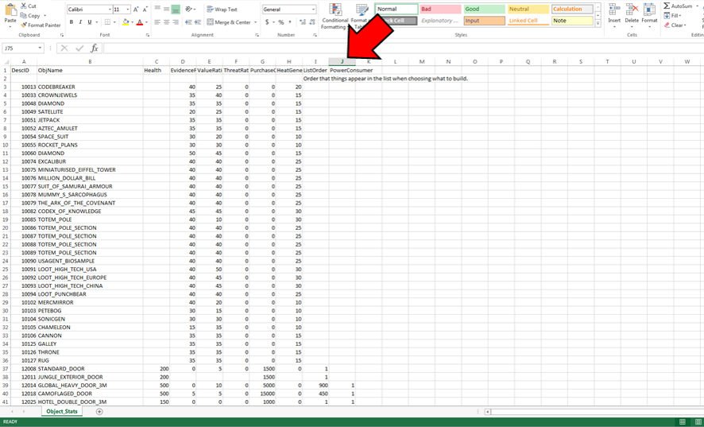
Task: Apply the Bad cell style
Action: tap(440, 9)
